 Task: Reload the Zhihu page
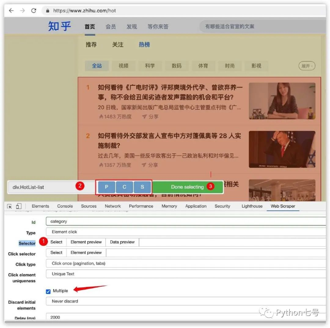(x=34, y=10)
